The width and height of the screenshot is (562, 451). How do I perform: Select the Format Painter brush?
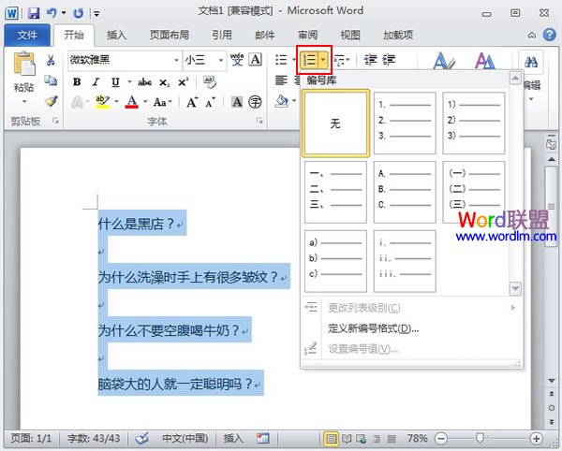[x=52, y=101]
